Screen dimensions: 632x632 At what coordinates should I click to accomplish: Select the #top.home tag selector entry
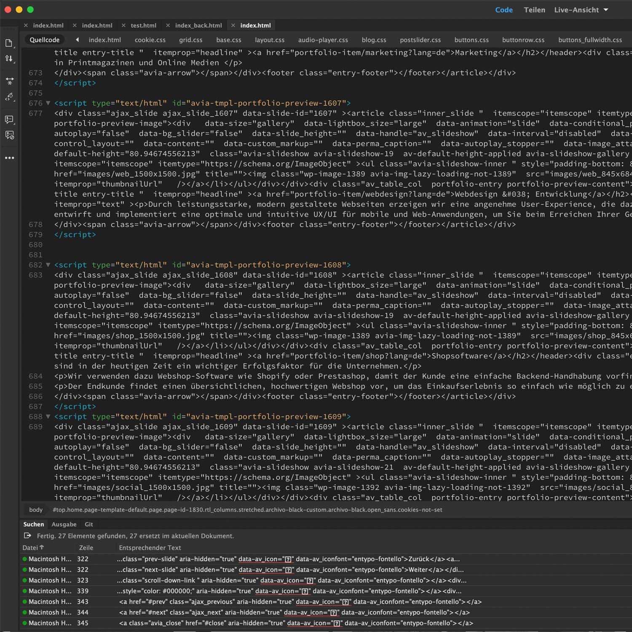pos(247,510)
